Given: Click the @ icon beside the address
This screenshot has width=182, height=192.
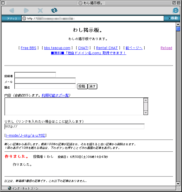Looking at the screenshot, I should [24, 18].
